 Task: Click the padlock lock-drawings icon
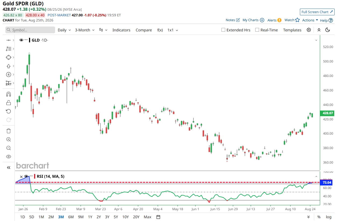coord(8,103)
